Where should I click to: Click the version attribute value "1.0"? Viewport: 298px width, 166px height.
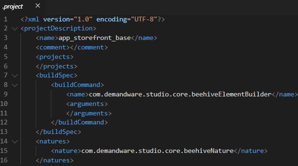tap(83, 19)
